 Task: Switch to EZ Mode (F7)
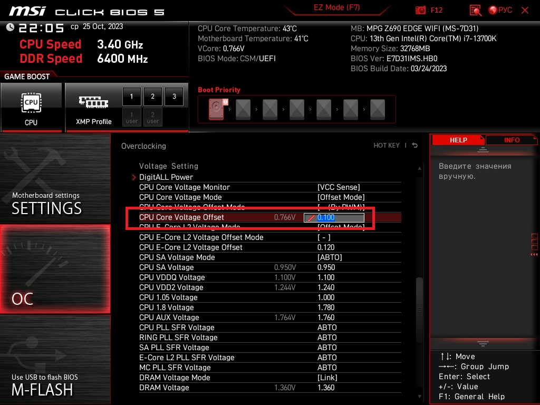click(336, 7)
